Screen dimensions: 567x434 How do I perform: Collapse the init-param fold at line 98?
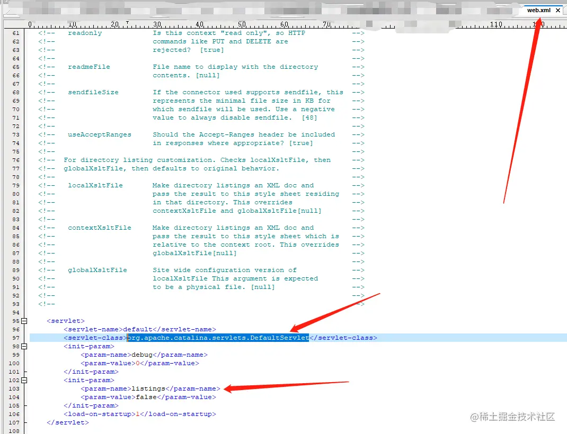point(24,346)
